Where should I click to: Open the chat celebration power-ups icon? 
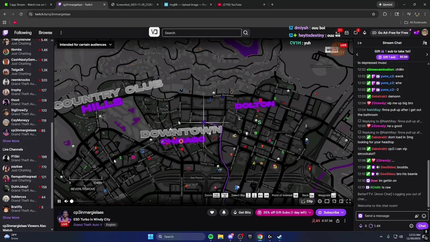417,216
